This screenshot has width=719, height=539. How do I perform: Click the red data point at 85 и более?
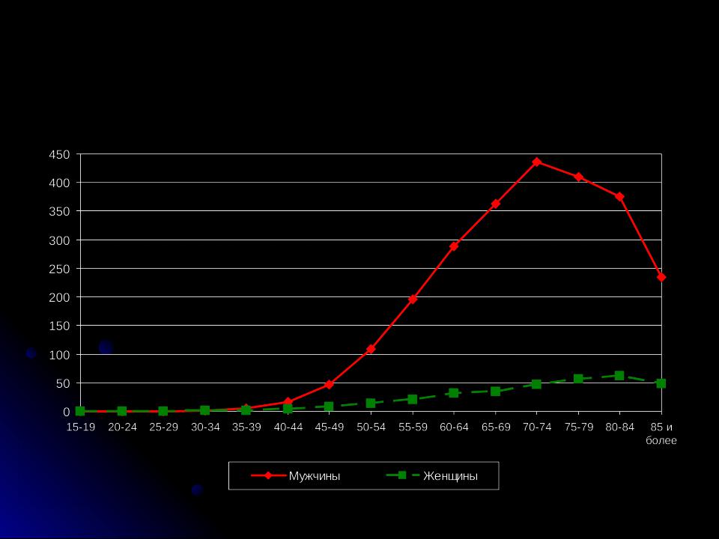pos(661,277)
